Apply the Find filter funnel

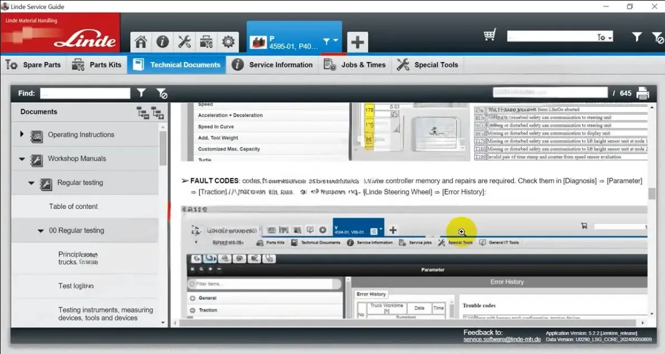pyautogui.click(x=142, y=93)
